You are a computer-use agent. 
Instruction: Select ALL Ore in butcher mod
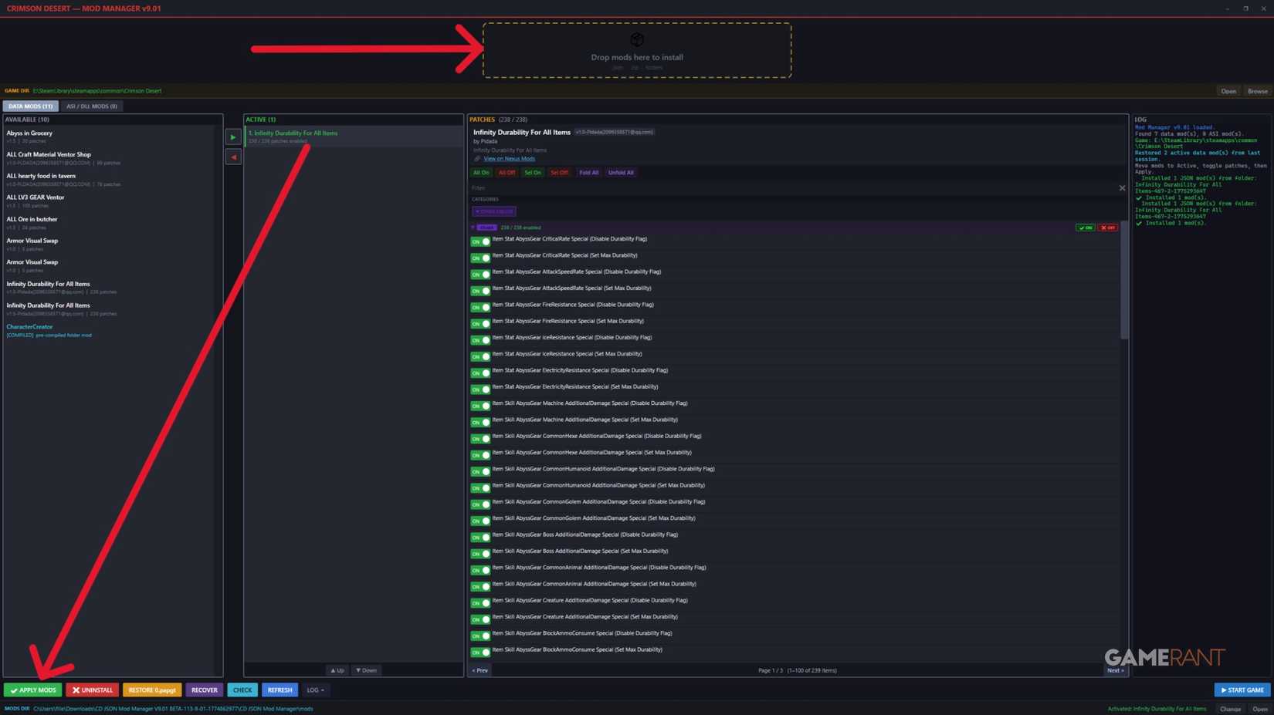[109, 223]
